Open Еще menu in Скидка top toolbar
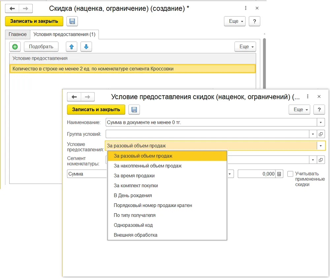Viewport: 330px width, 278px height. (235, 21)
